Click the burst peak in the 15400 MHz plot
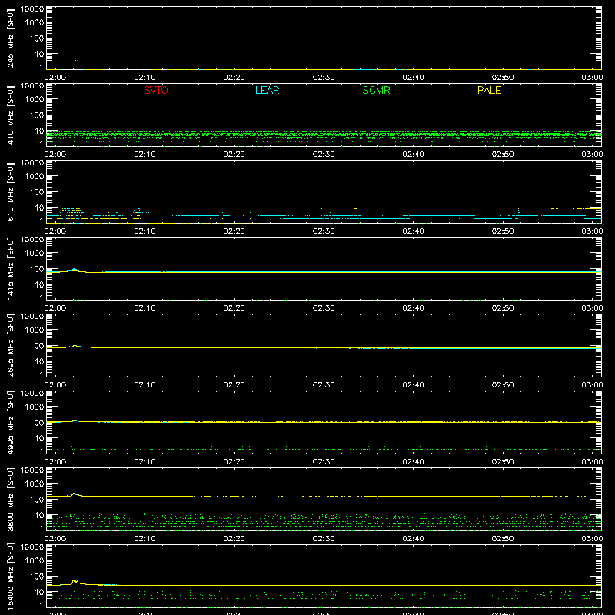 (75, 581)
